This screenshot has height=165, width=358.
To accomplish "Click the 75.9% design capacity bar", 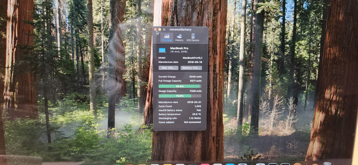I will point(180,96).
